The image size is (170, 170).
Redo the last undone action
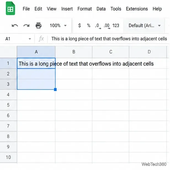click(x=26, y=26)
